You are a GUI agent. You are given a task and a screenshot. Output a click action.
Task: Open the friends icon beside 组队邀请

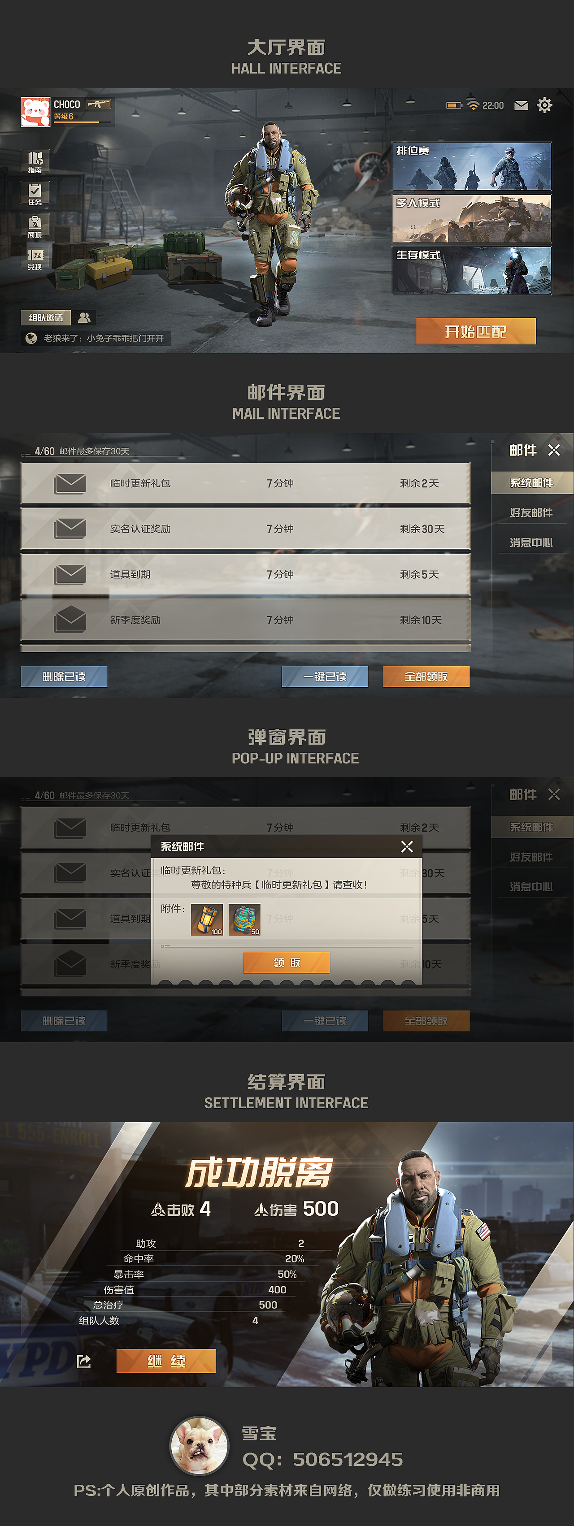(x=84, y=317)
